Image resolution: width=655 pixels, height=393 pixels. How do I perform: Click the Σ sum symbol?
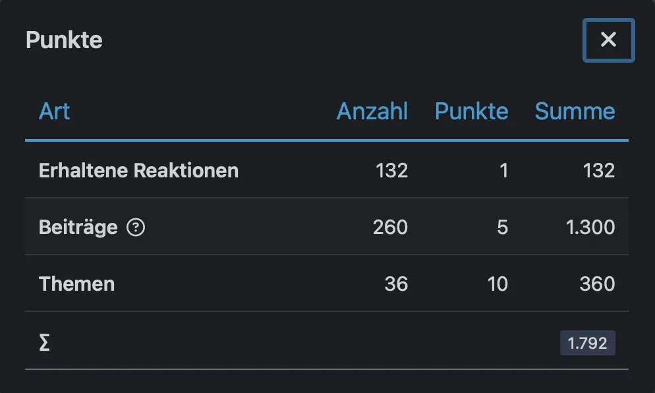(x=44, y=343)
